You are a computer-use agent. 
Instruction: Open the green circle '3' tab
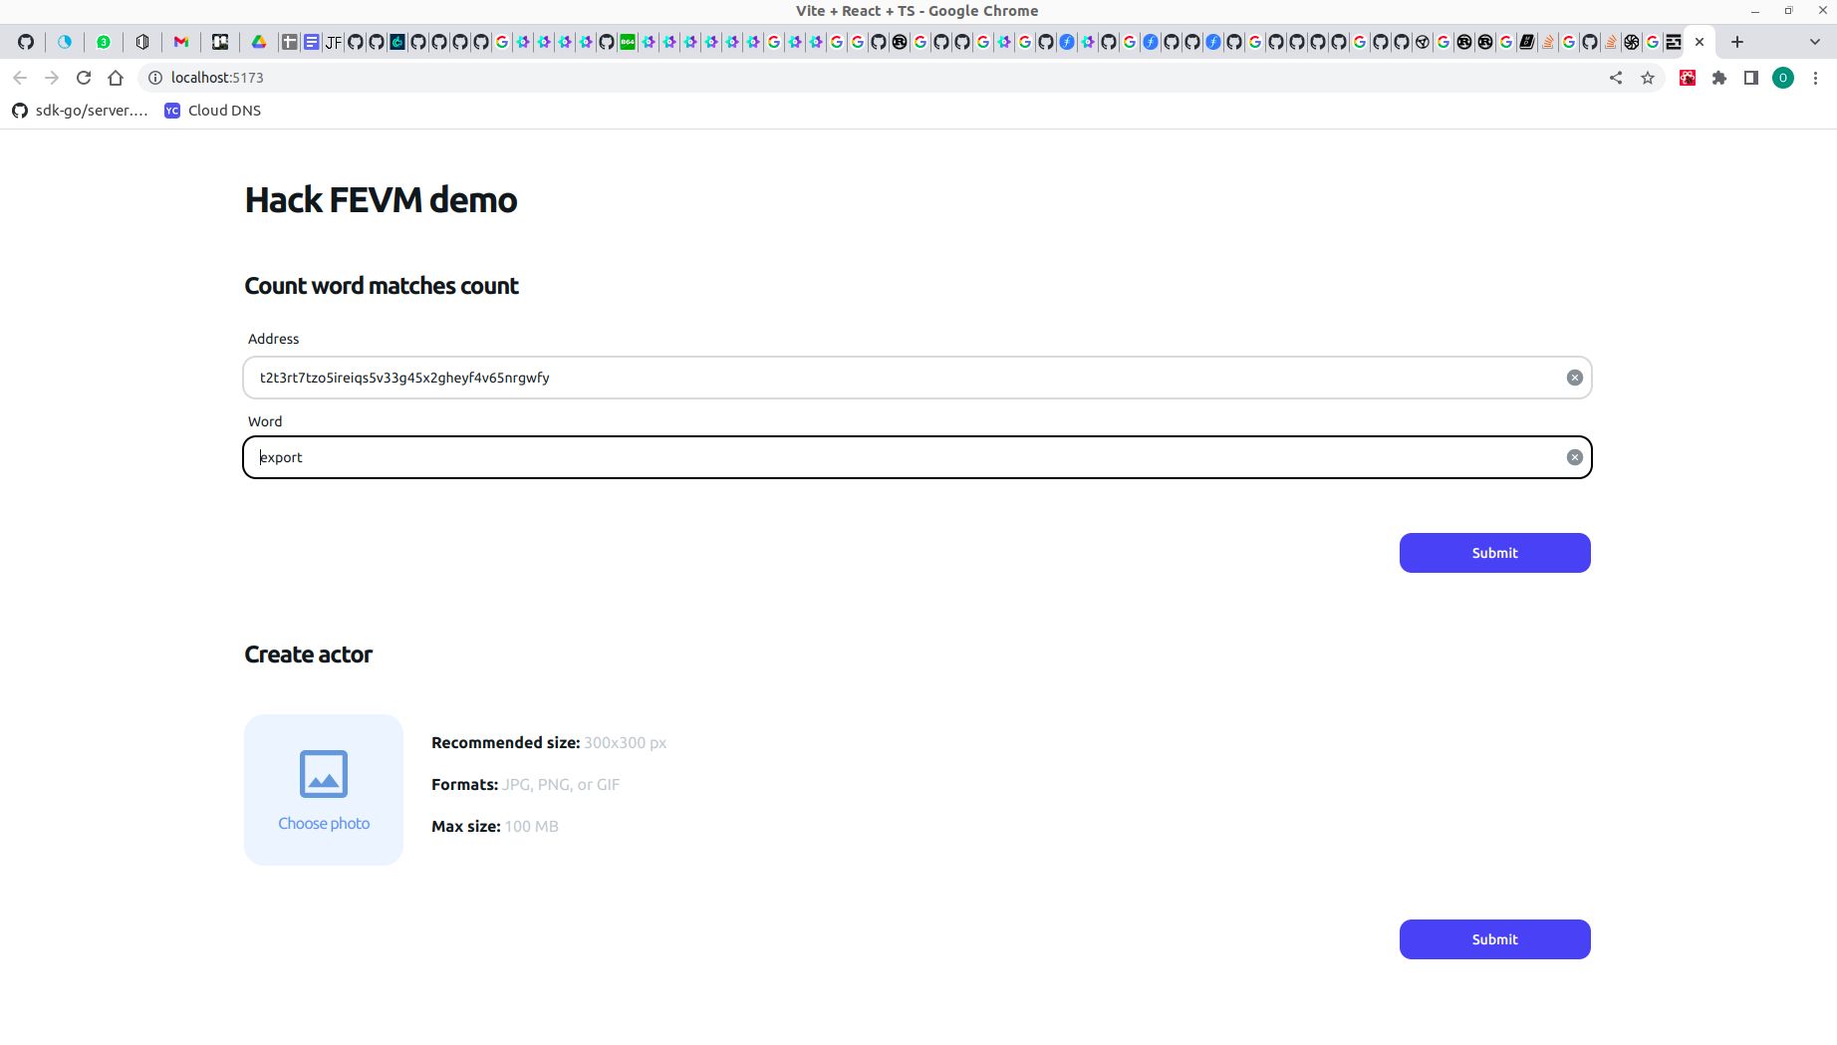pos(104,42)
